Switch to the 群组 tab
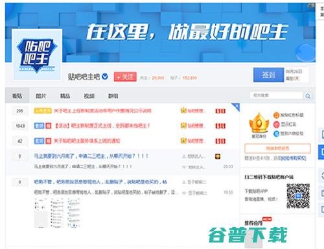Image resolution: width=324 pixels, height=249 pixels. (113, 96)
